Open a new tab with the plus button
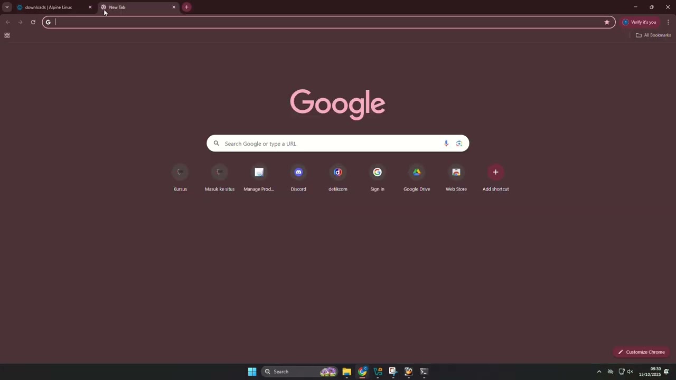The width and height of the screenshot is (676, 380). point(186,7)
